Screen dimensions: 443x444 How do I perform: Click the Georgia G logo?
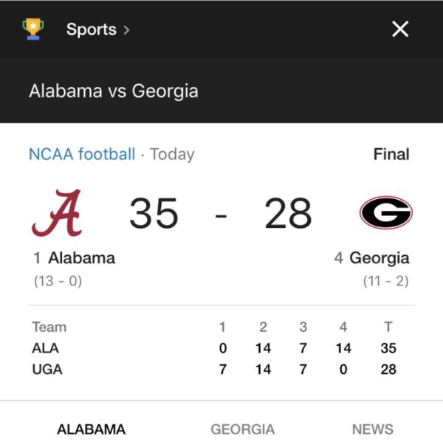(386, 212)
